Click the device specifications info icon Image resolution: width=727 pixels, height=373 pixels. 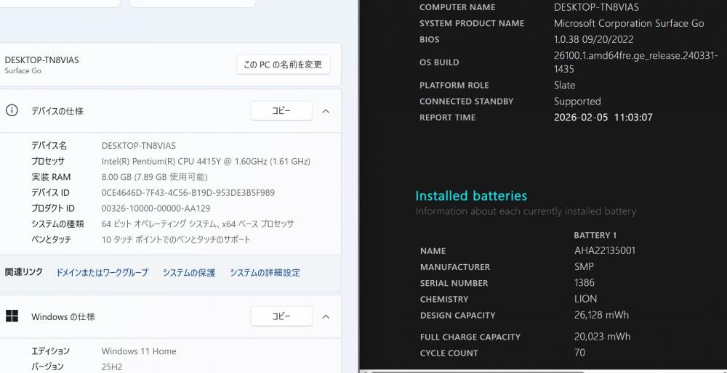click(x=12, y=110)
